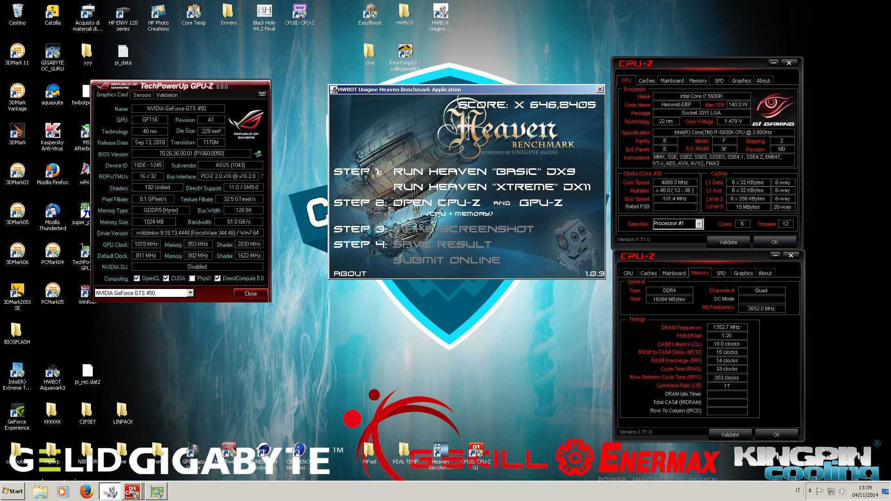Click RUN HEAVEN "BASIC" DX9 option

(484, 172)
